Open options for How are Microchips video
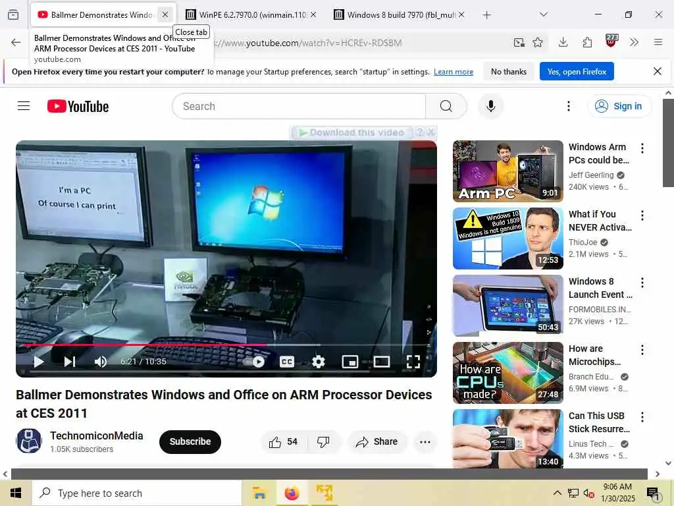 [x=642, y=349]
